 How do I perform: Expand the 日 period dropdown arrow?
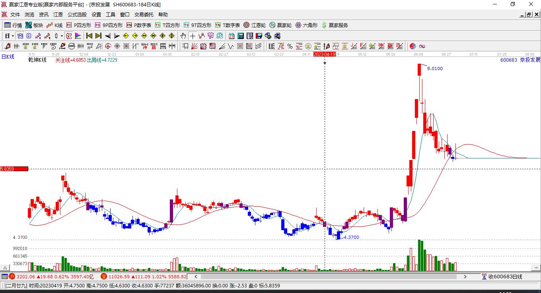tap(13, 36)
